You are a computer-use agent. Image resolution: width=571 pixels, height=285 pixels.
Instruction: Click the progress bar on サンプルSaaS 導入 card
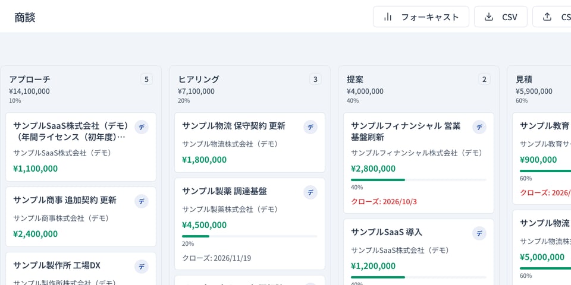coord(419,277)
